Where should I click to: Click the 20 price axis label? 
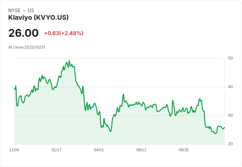click(x=230, y=144)
